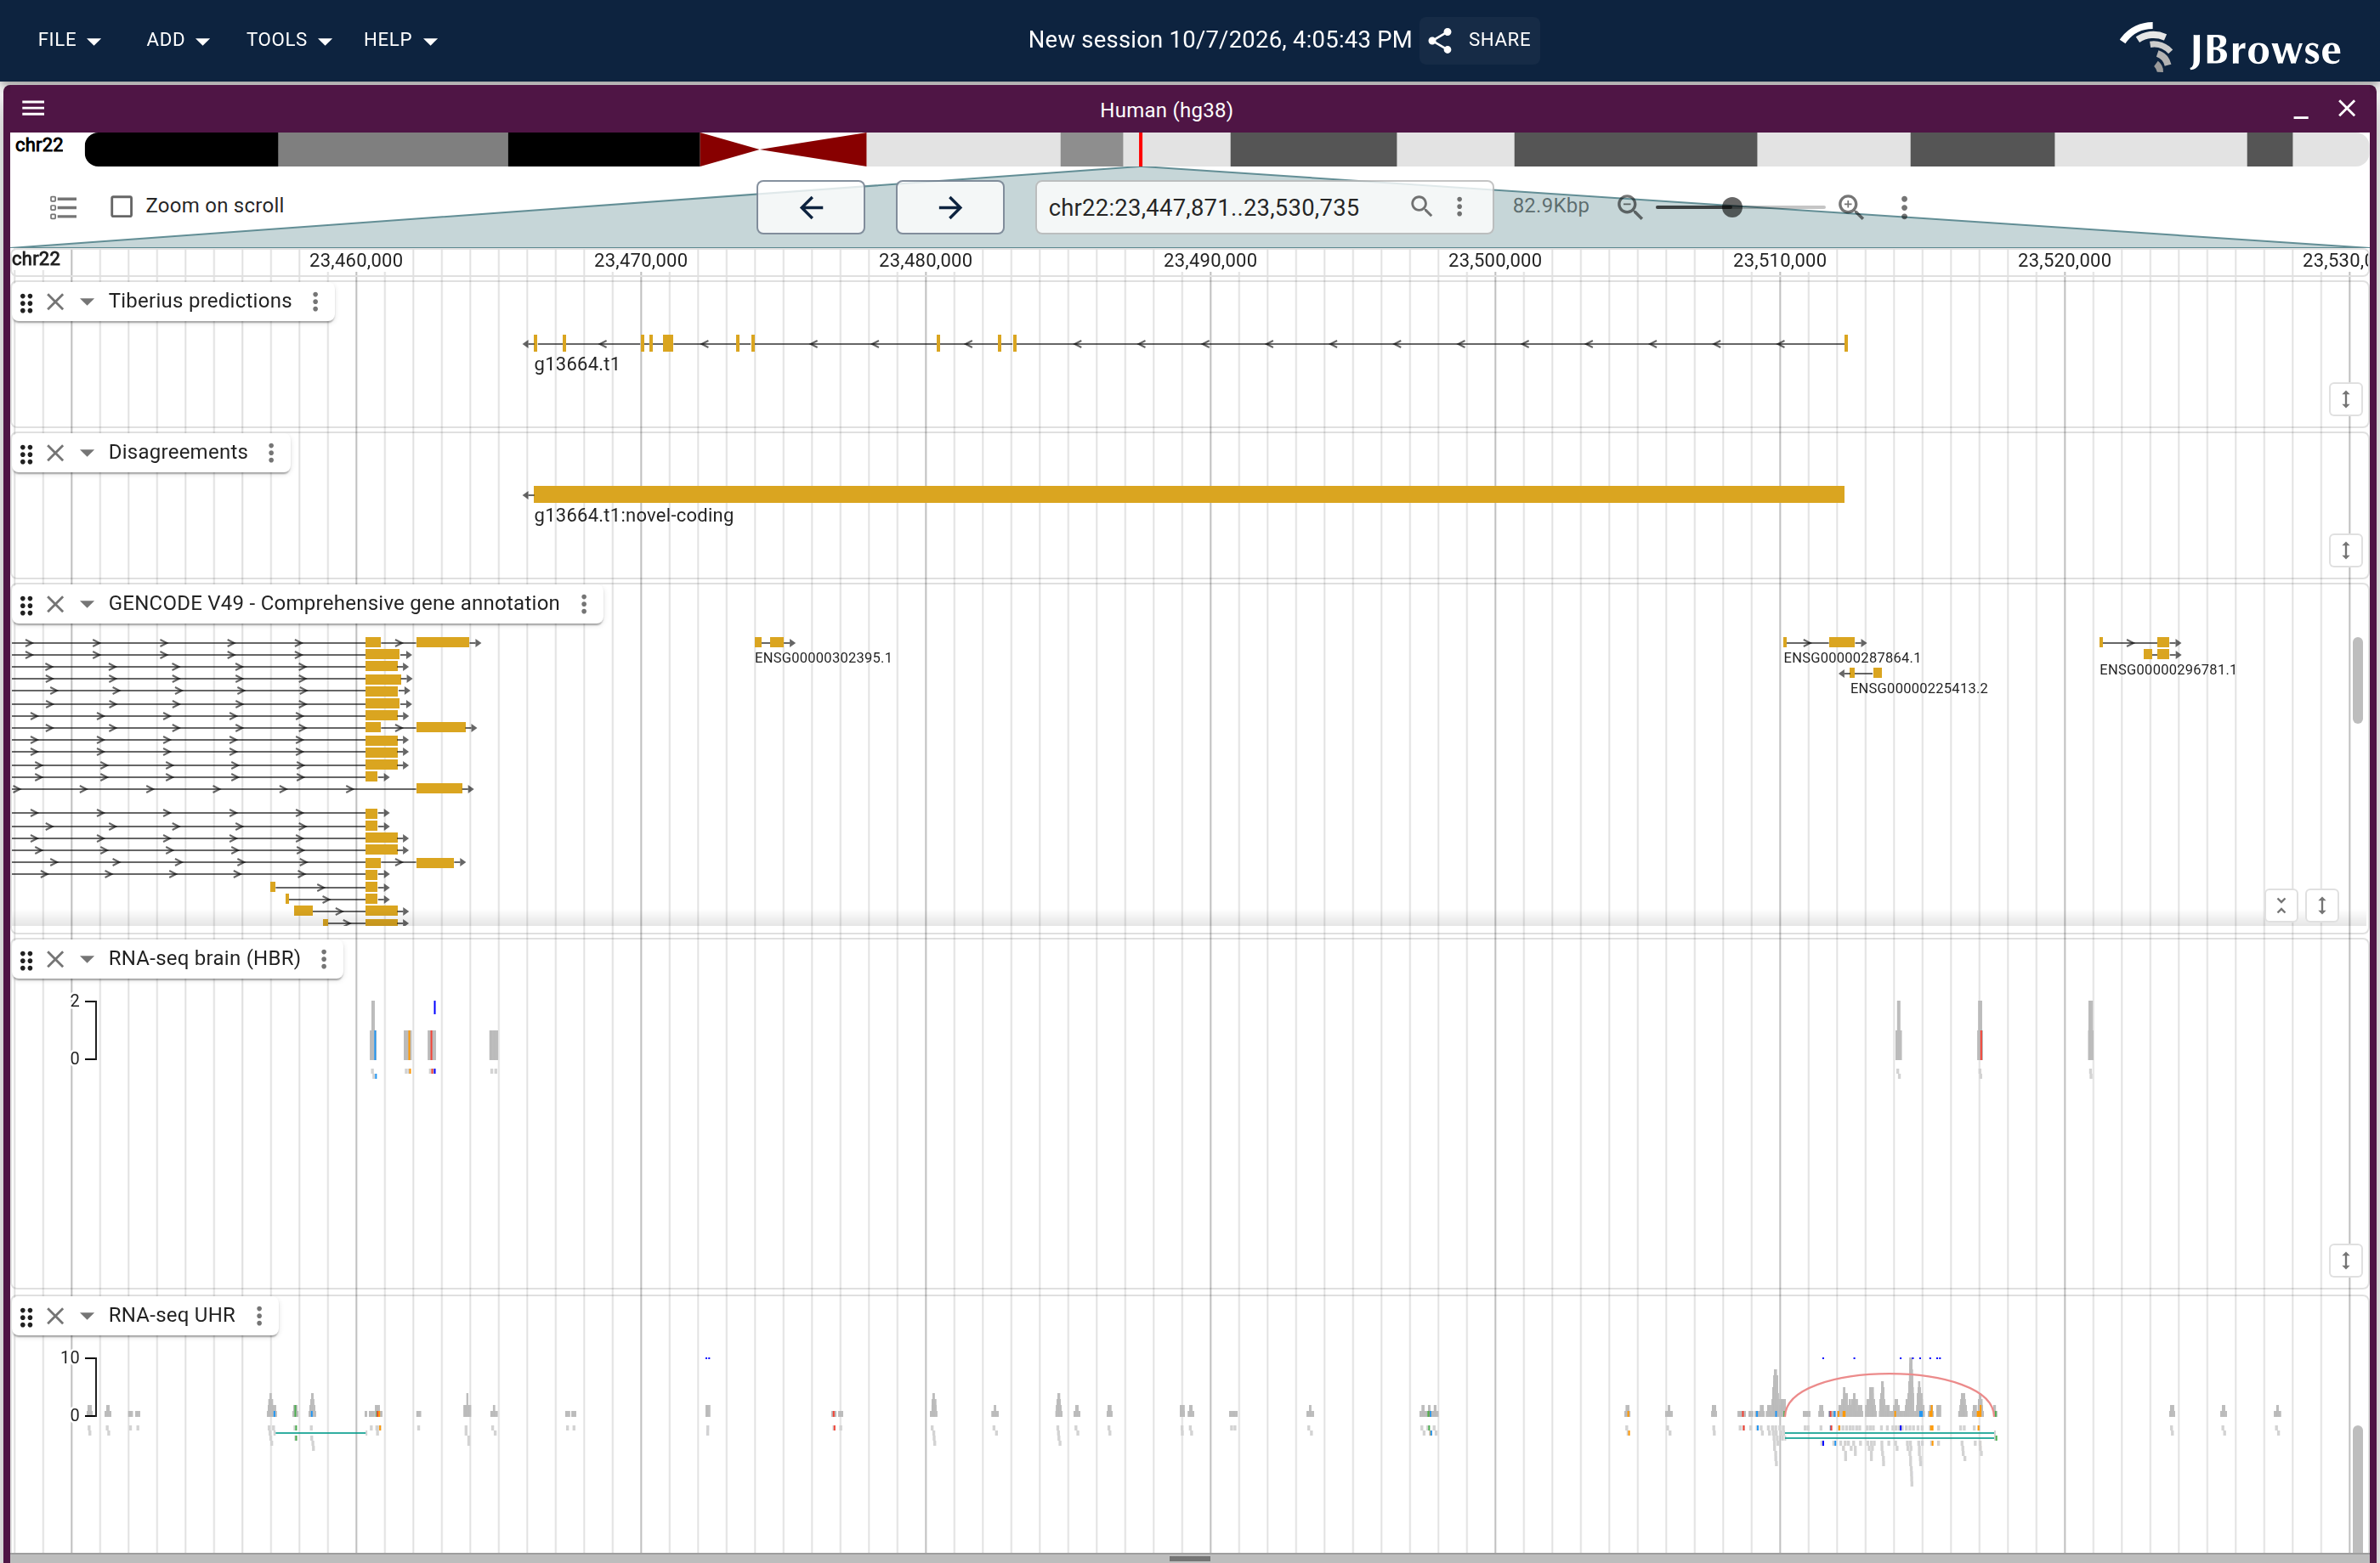Open Disagreements track three-dot menu
Image resolution: width=2380 pixels, height=1563 pixels.
(x=271, y=453)
